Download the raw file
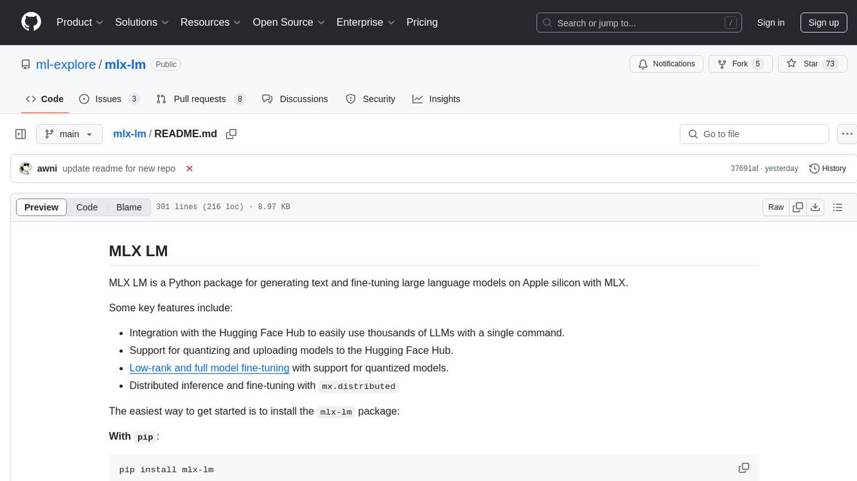Viewport: 857px width, 481px height. [815, 207]
